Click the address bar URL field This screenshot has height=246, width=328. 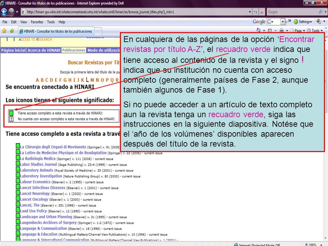pyautogui.click(x=134, y=12)
